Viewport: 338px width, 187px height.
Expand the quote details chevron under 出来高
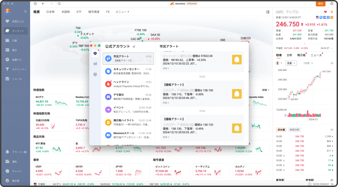pos(304,43)
